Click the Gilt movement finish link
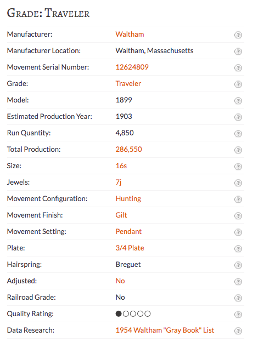This screenshot has width=258, height=348. pyautogui.click(x=121, y=215)
